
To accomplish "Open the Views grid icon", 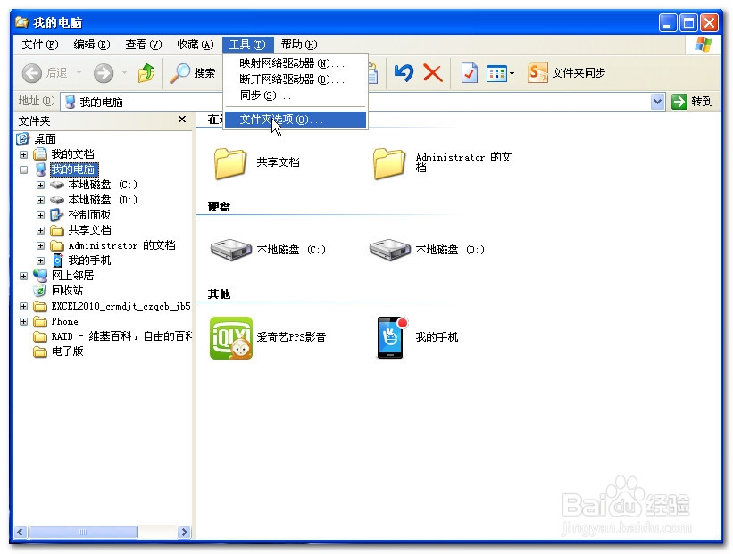I will (496, 73).
